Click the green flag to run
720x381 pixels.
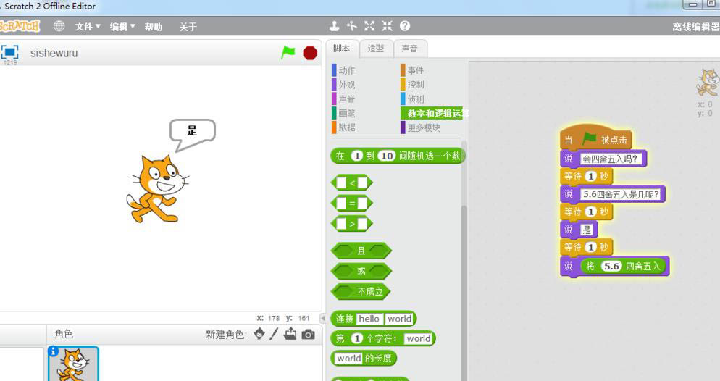click(288, 53)
